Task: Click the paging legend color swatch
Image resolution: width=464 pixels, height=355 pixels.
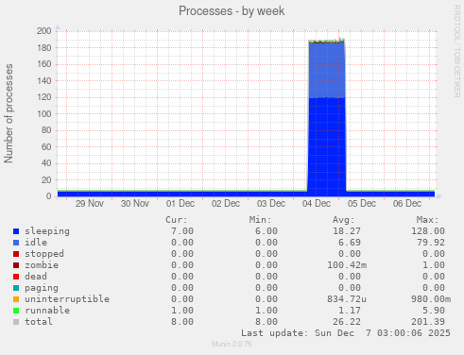Action: (16, 288)
